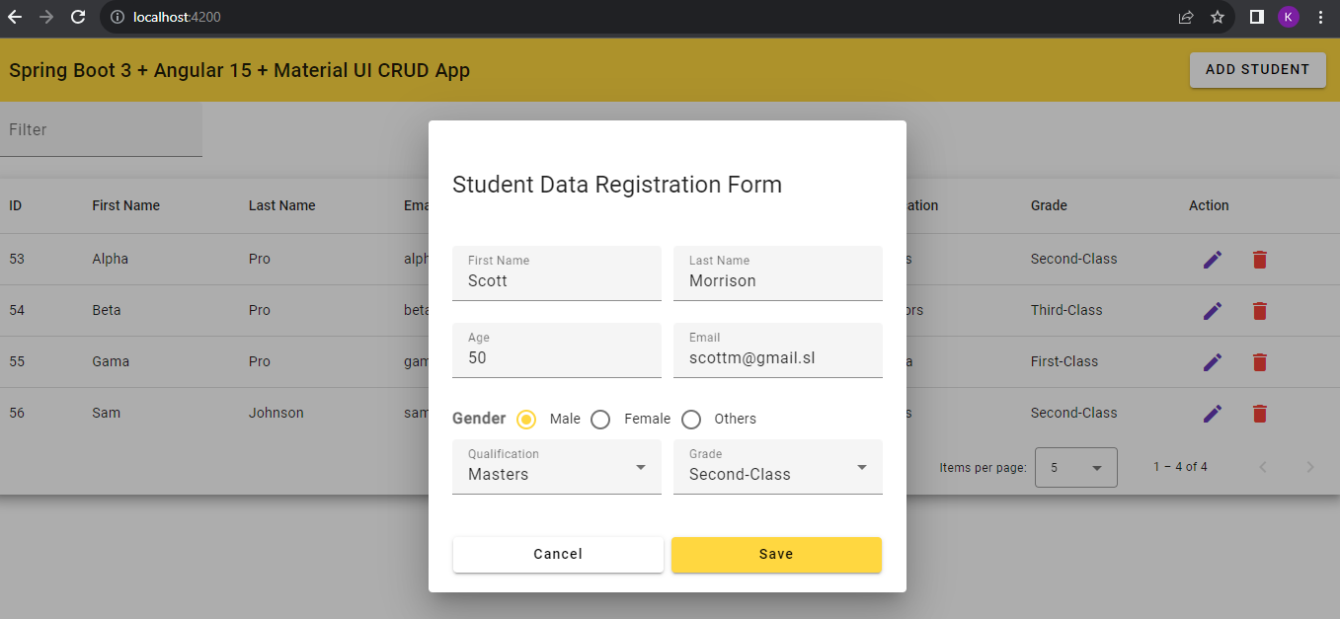Click the edit pencil for student 53
The width and height of the screenshot is (1340, 619).
pyautogui.click(x=1213, y=260)
